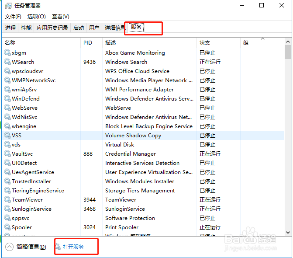Click PID 3944 for TeamViewer

(x=90, y=200)
